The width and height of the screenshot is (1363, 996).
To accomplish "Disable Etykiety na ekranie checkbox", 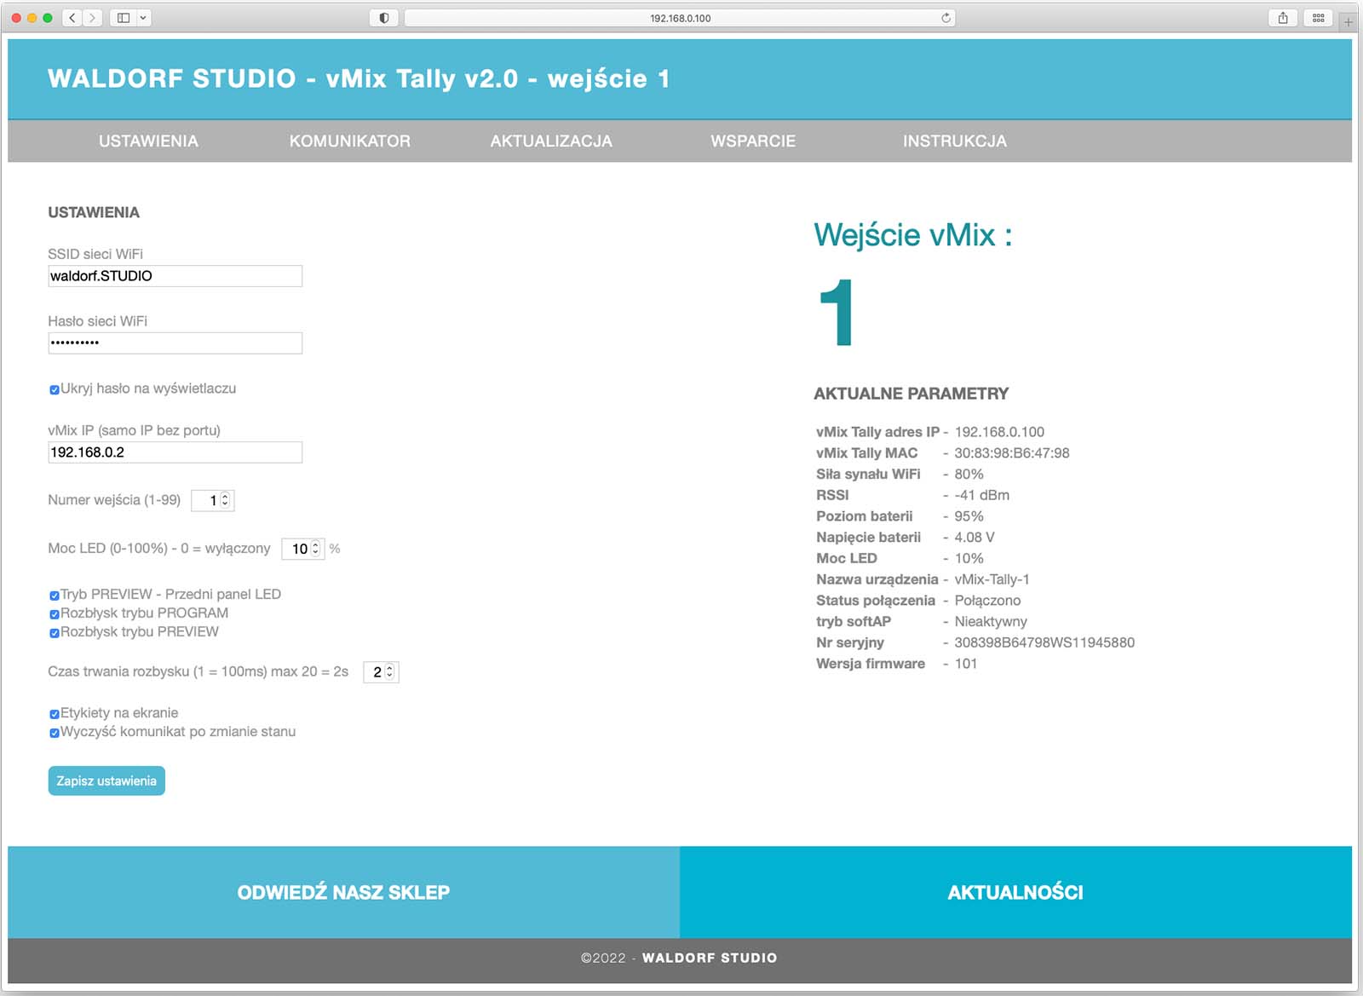I will (55, 714).
